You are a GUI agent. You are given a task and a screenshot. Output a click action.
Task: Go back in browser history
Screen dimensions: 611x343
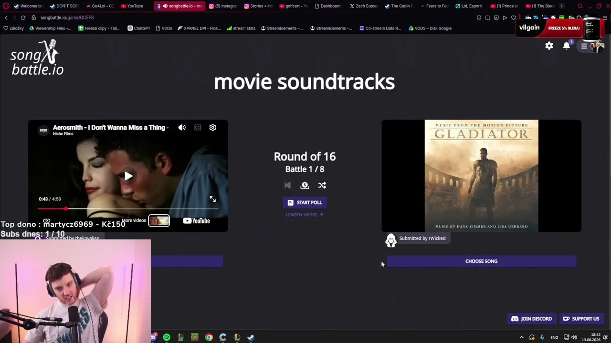[x=6, y=18]
